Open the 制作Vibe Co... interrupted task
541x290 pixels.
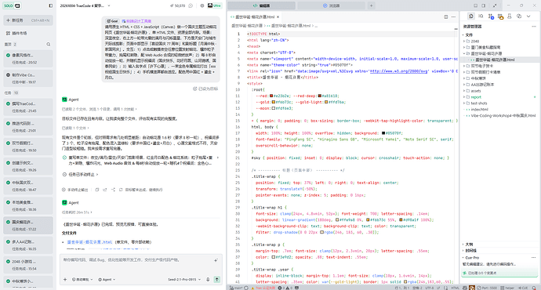(x=28, y=78)
